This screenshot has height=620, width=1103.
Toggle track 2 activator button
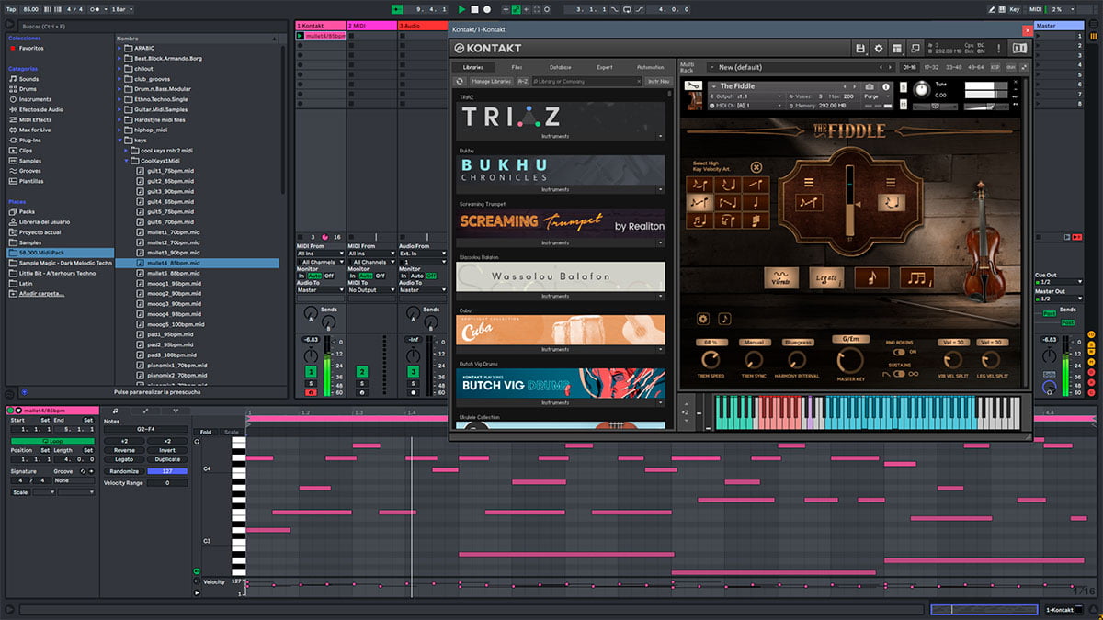tap(362, 371)
